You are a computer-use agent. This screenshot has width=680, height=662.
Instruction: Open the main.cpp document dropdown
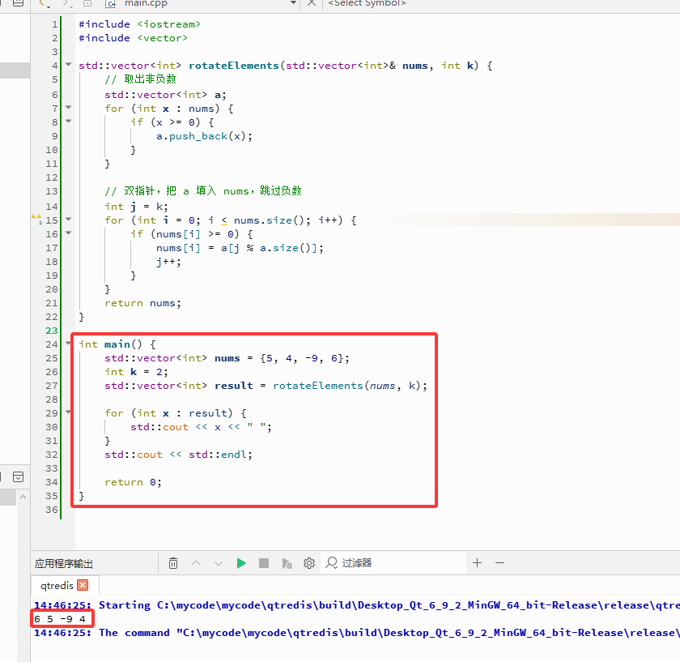pos(294,3)
